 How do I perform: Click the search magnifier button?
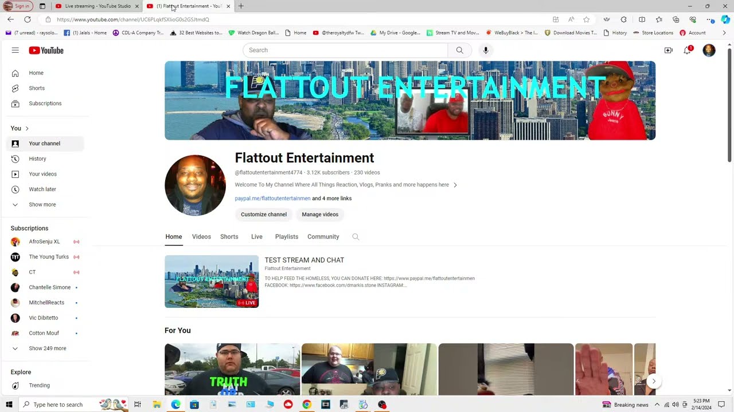459,50
